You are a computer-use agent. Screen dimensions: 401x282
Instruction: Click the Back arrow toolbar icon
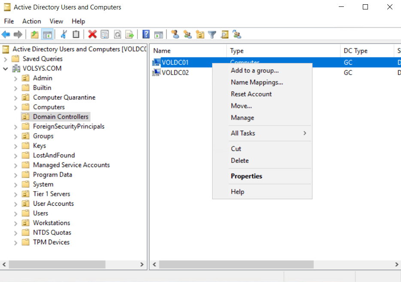pos(6,35)
